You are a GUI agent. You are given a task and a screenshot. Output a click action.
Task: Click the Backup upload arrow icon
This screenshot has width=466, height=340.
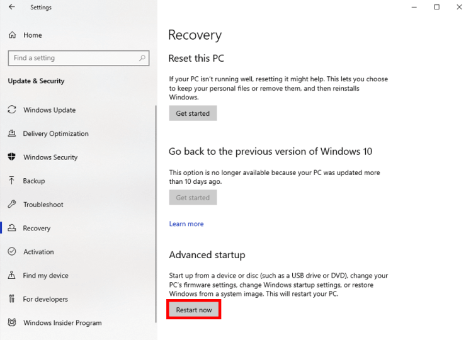click(x=11, y=181)
